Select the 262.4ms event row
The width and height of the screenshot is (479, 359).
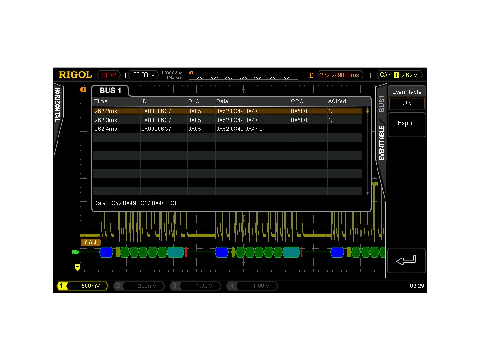(x=227, y=129)
